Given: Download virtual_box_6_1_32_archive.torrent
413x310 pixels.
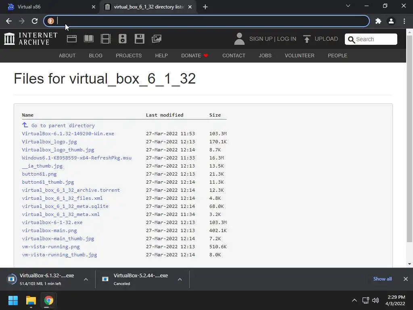Looking at the screenshot, I should coord(71,190).
